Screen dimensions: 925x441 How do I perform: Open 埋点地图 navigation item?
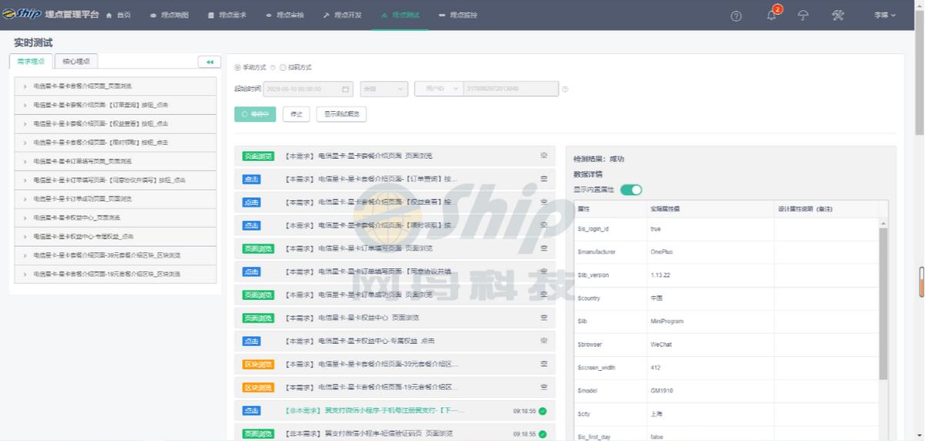[170, 15]
